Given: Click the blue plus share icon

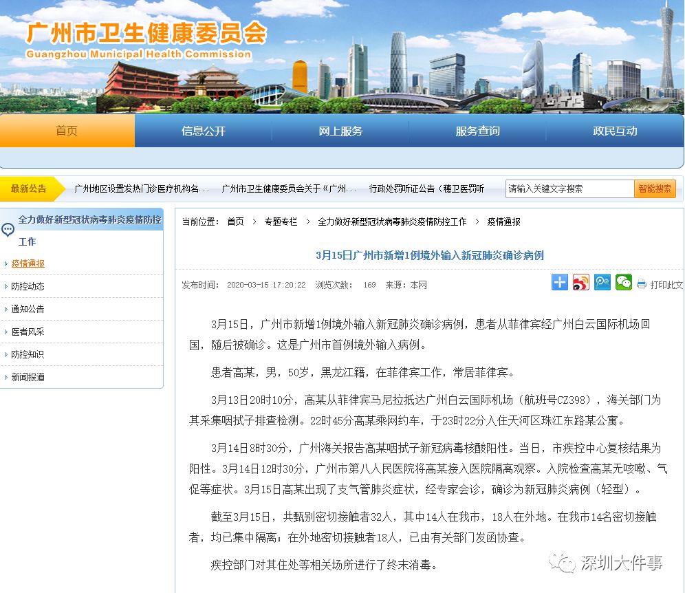Looking at the screenshot, I should tap(560, 282).
